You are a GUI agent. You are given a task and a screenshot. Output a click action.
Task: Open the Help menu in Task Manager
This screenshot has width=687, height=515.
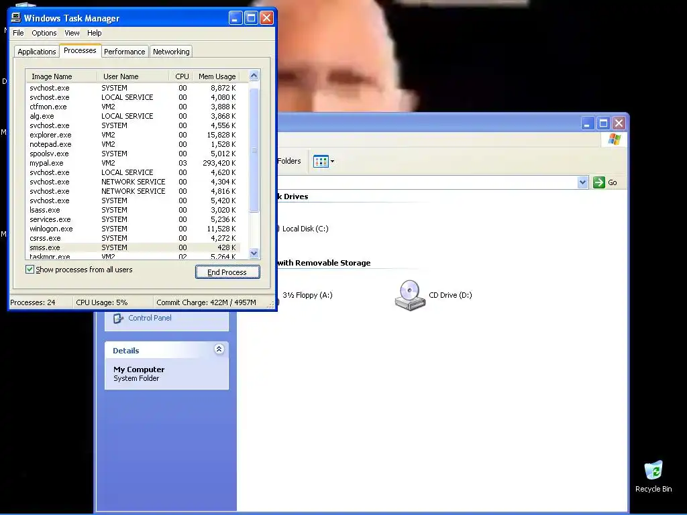(x=94, y=33)
